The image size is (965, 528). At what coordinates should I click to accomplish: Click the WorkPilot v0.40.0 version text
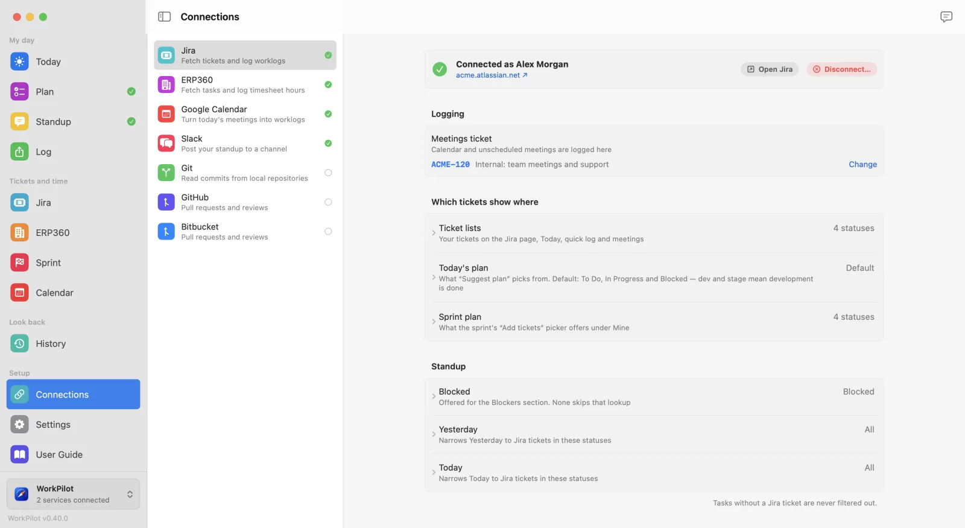point(38,518)
